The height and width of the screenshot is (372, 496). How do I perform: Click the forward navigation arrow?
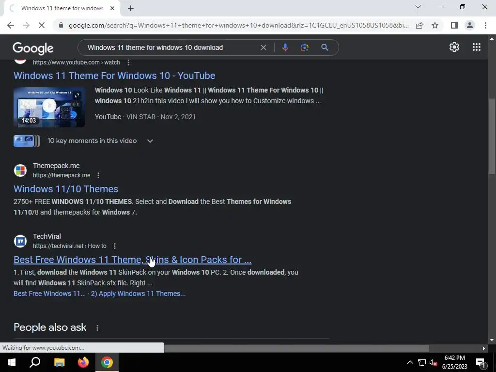[x=26, y=25]
